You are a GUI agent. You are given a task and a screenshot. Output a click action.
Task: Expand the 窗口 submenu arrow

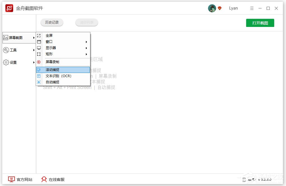(86, 42)
